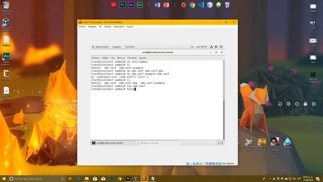
Task: Launch Adobe Audition from the top dock
Action: tap(140, 5)
